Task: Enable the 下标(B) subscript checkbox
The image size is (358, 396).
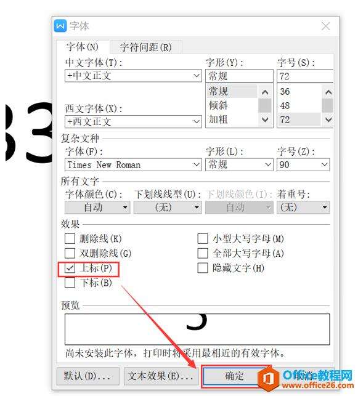Action: point(70,282)
